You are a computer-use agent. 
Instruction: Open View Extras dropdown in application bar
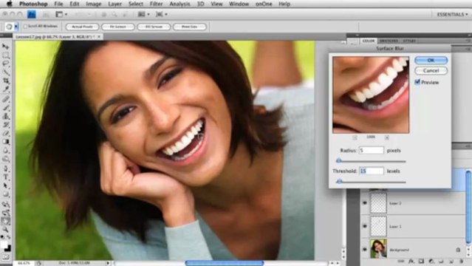(61, 14)
